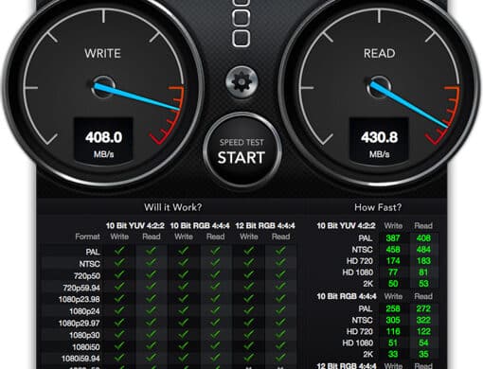Click 1080p29.97 row 10 Bit RGB Write checkmark
Viewport: 483px width, 369px height.
(184, 323)
